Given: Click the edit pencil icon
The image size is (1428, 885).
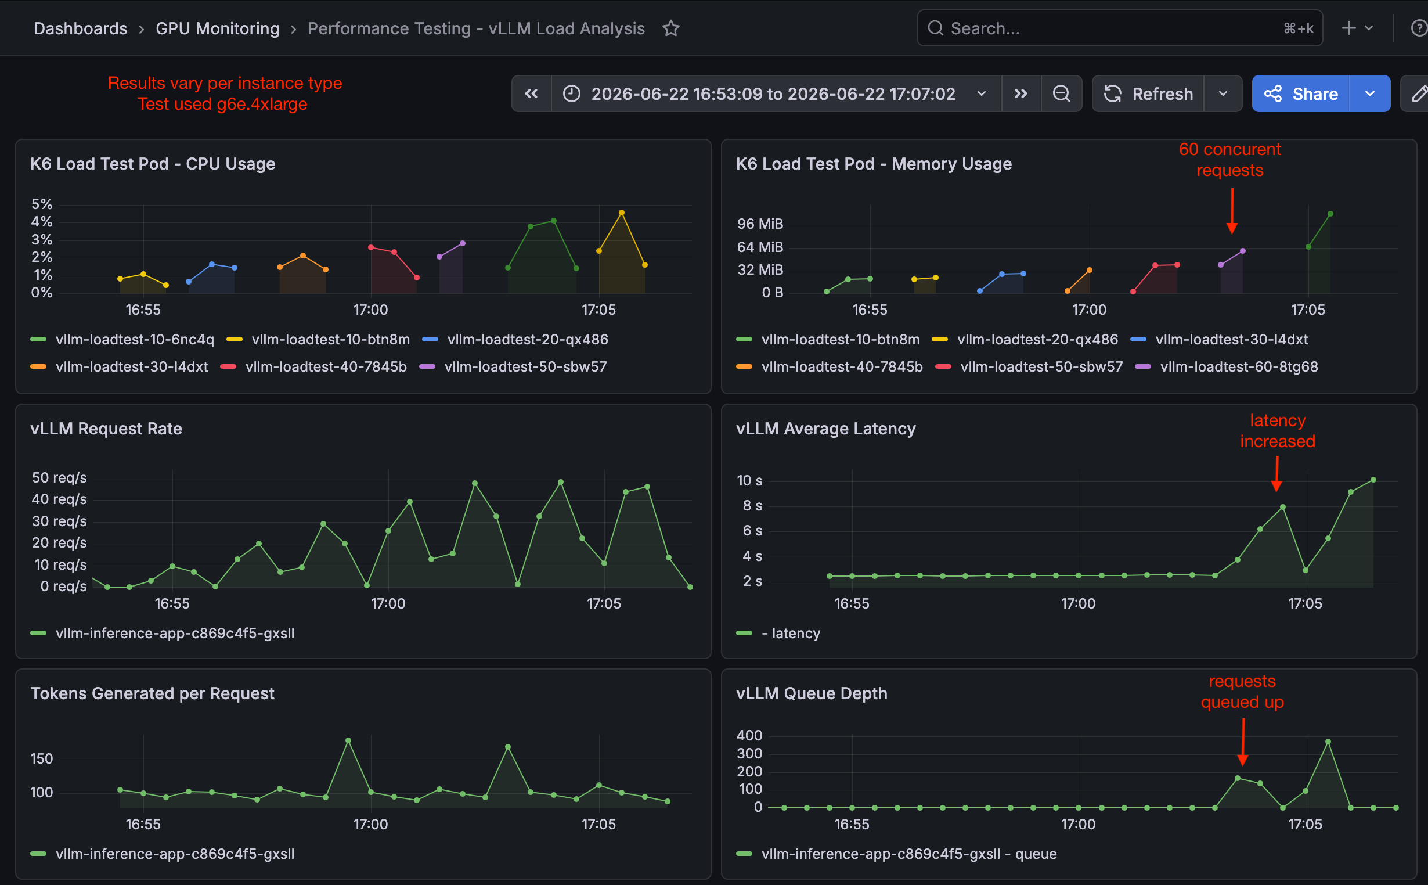Looking at the screenshot, I should coord(1418,93).
